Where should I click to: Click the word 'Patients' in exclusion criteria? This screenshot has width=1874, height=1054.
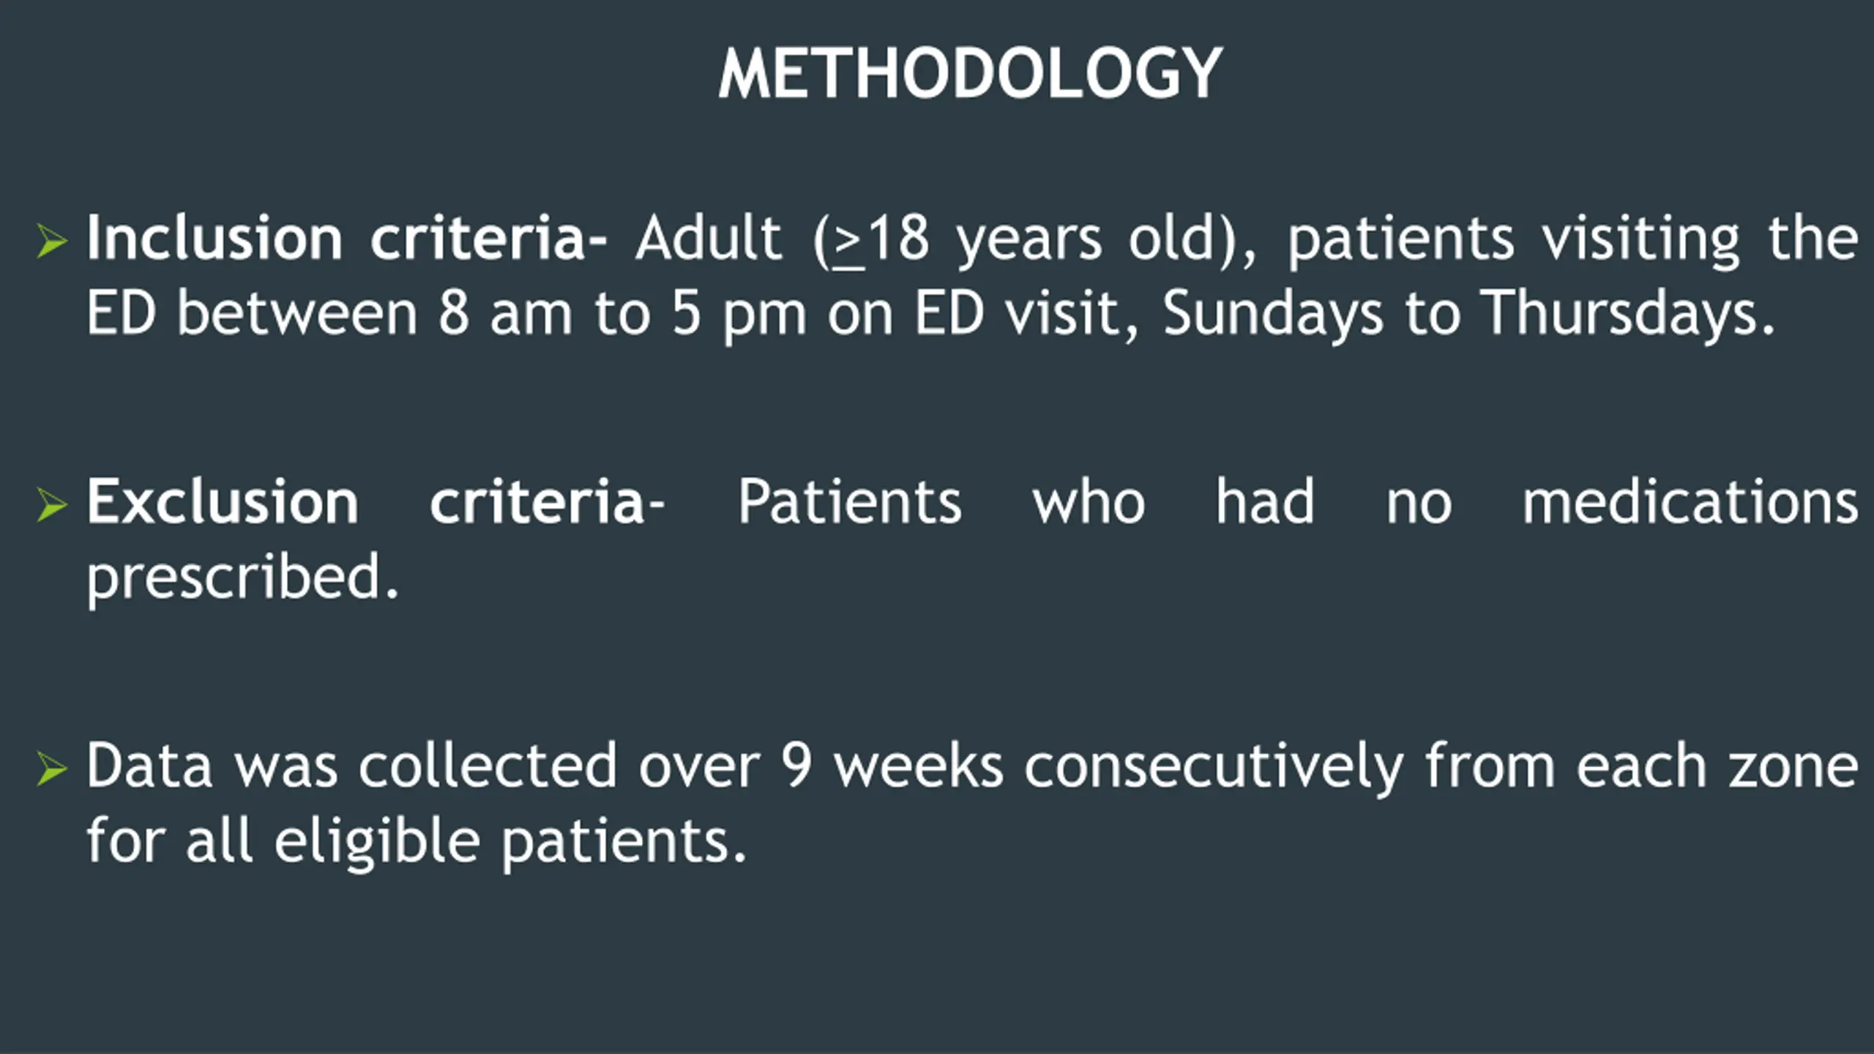[849, 502]
